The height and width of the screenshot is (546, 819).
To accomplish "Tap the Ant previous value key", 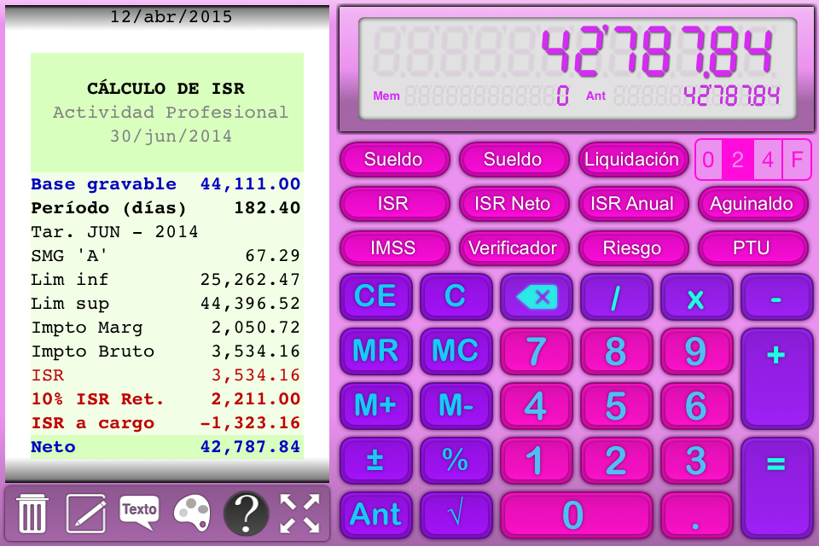I will point(375,514).
